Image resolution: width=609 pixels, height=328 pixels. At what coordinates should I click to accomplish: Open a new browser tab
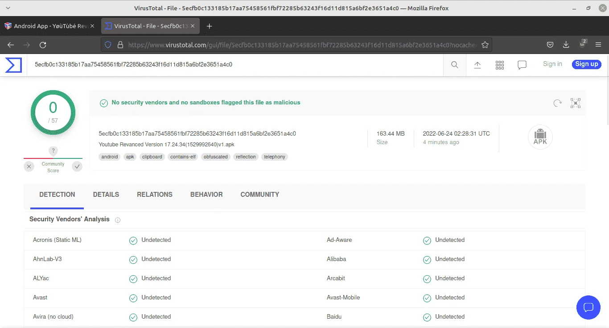[209, 26]
